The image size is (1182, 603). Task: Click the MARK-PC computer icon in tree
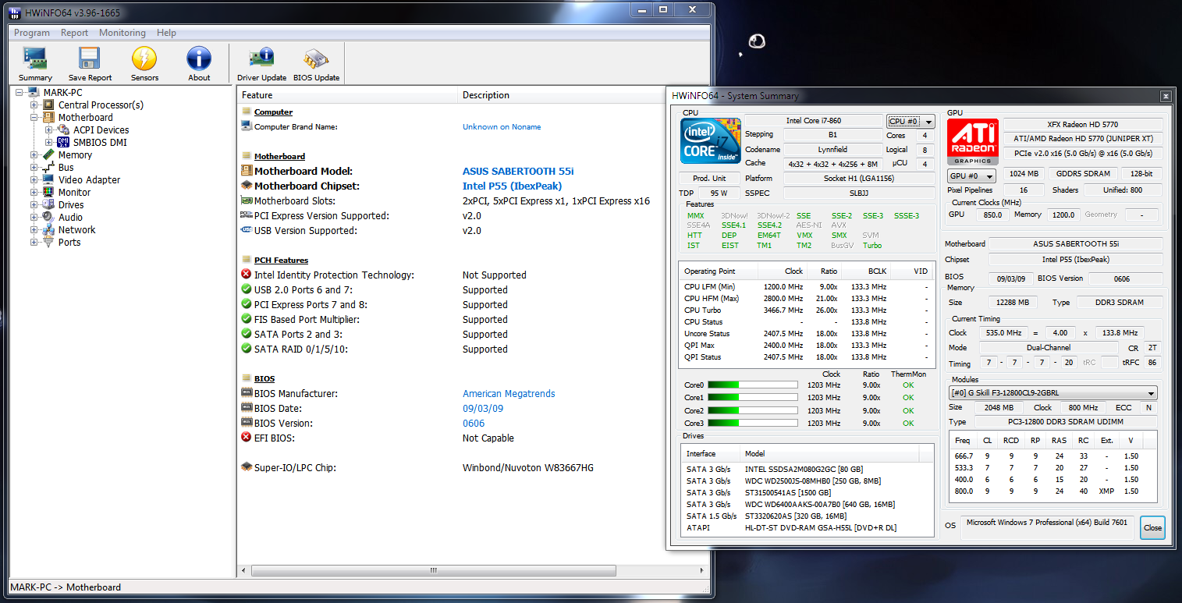point(34,93)
